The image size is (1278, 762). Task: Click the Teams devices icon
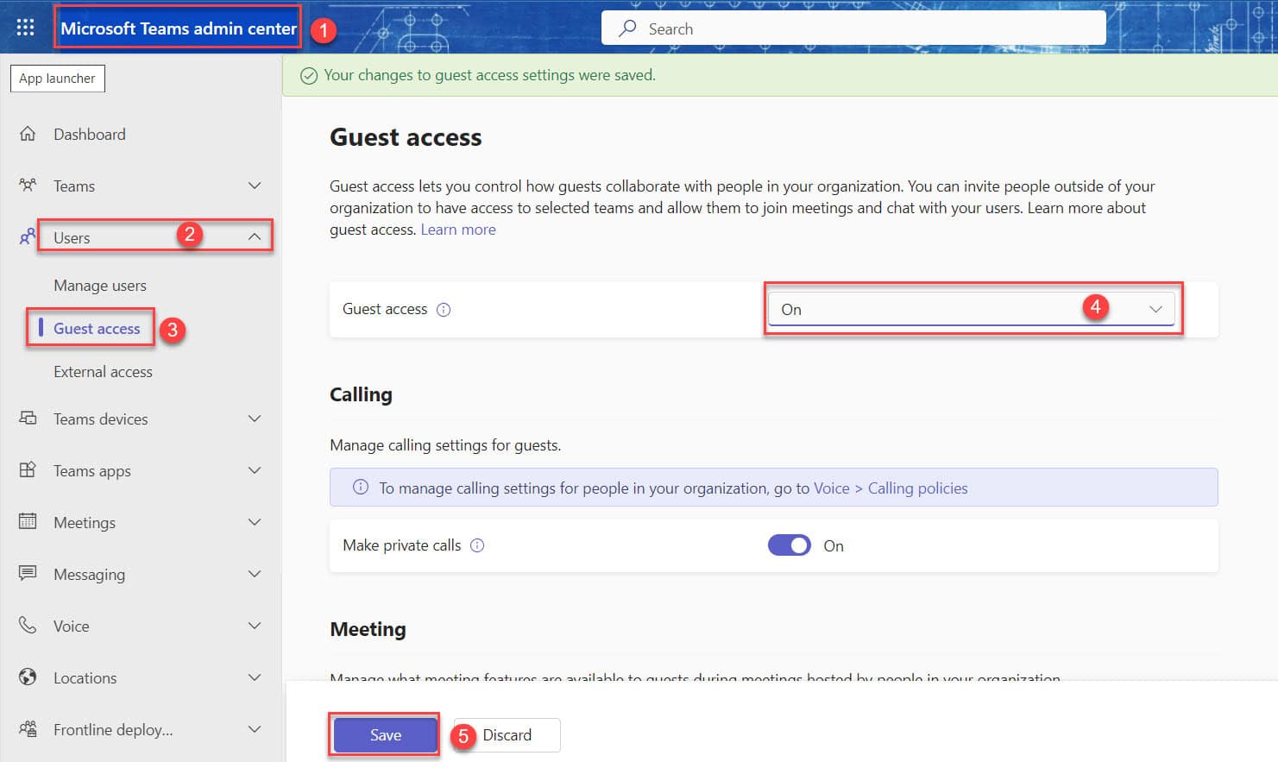point(28,419)
